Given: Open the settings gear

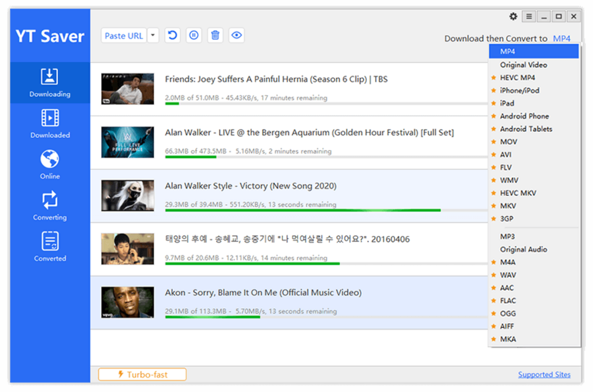Looking at the screenshot, I should tap(513, 16).
